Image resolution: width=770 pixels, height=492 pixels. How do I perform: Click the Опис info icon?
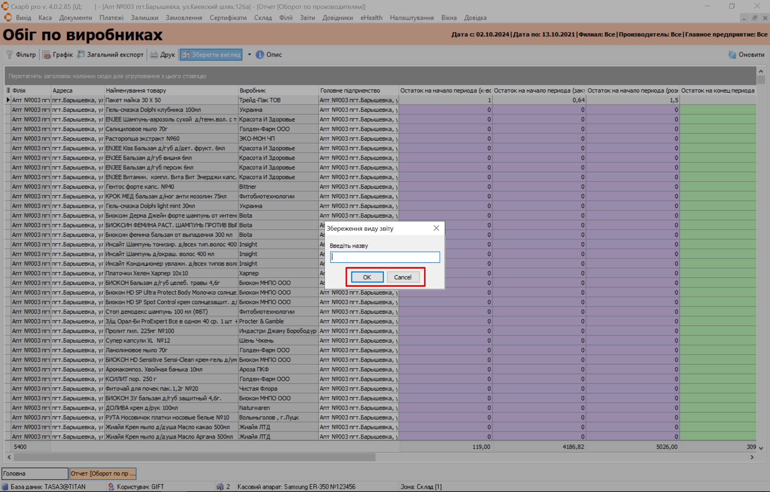coord(260,54)
